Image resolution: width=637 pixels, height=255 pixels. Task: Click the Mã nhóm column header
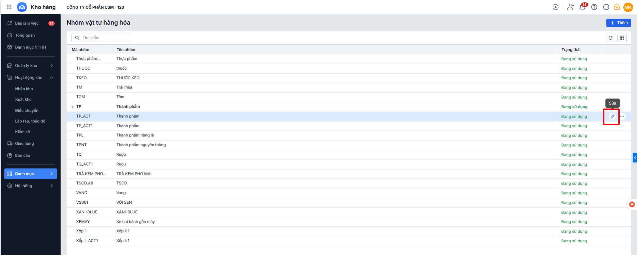click(81, 50)
